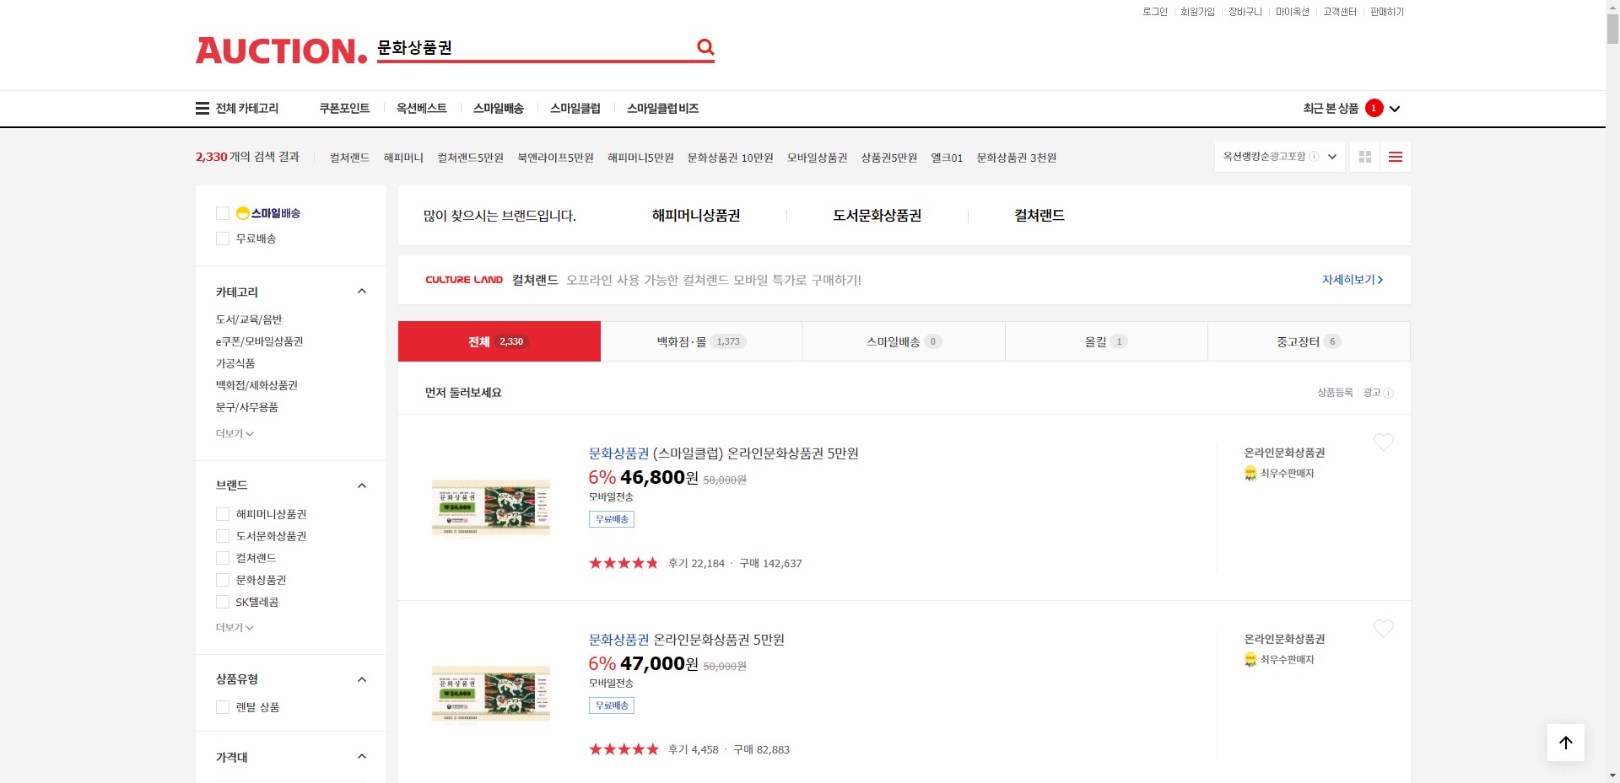Select the 중고장터 tab
Image resolution: width=1620 pixels, height=783 pixels.
click(1309, 341)
